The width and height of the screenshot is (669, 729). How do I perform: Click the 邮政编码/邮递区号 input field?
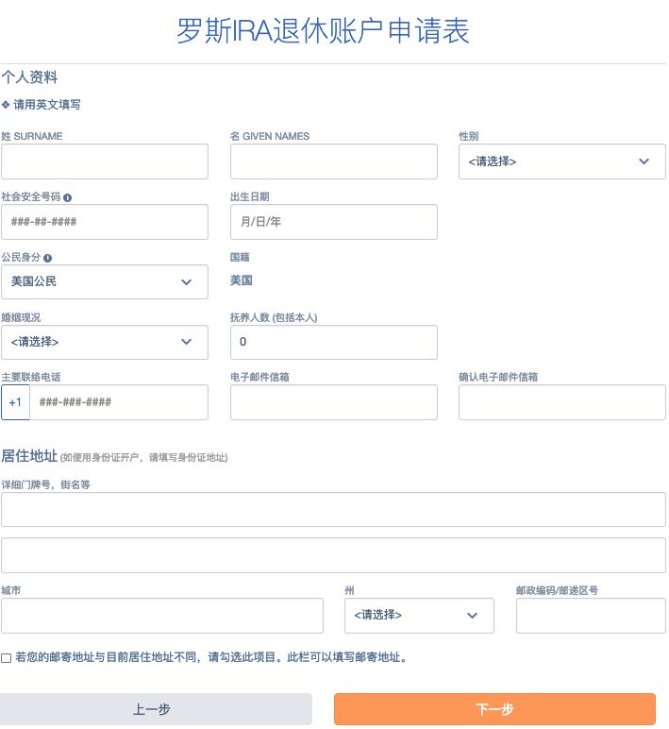pos(591,616)
